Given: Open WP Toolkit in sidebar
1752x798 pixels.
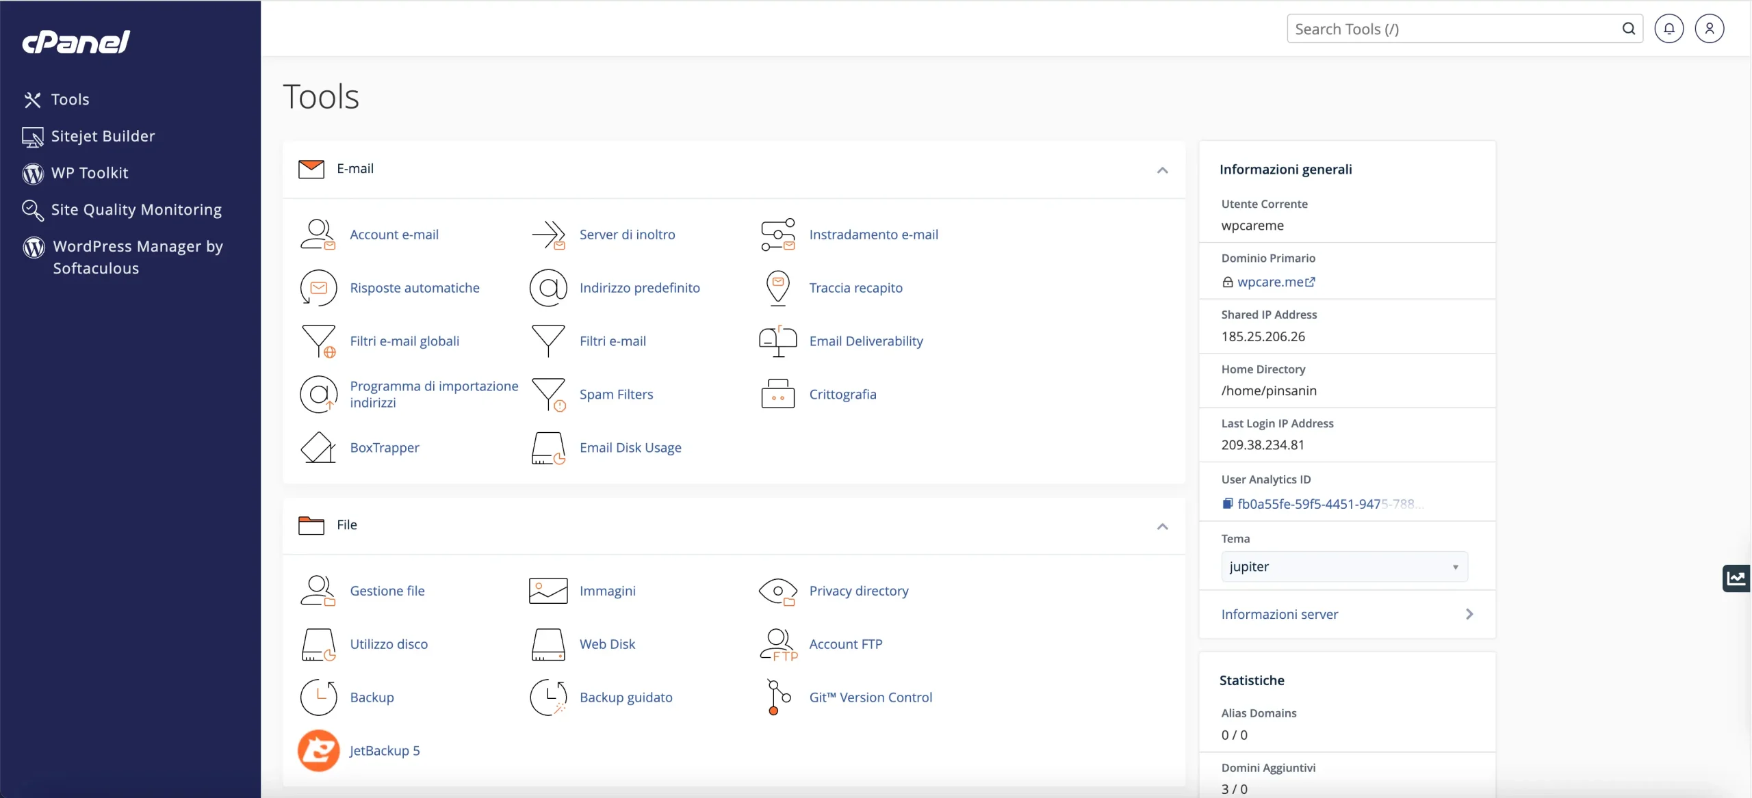Looking at the screenshot, I should pos(90,173).
